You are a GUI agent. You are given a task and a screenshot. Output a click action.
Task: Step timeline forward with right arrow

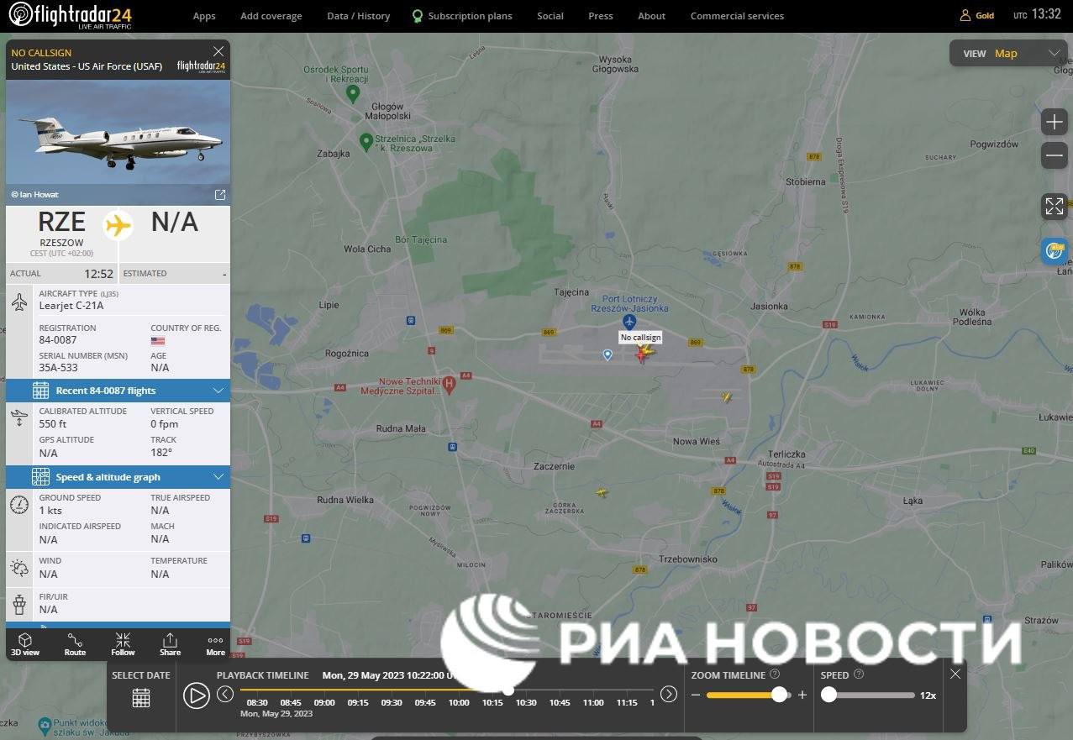(x=669, y=694)
